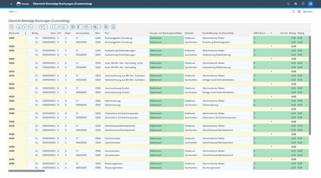This screenshot has height=178, width=321.
Task: Open the binoculars search icon in the top bar
Action: (x=296, y=4)
